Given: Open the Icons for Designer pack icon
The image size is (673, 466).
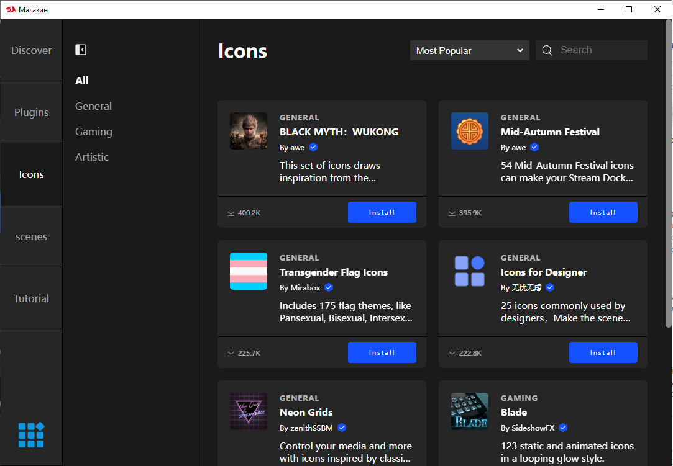Looking at the screenshot, I should click(x=470, y=271).
